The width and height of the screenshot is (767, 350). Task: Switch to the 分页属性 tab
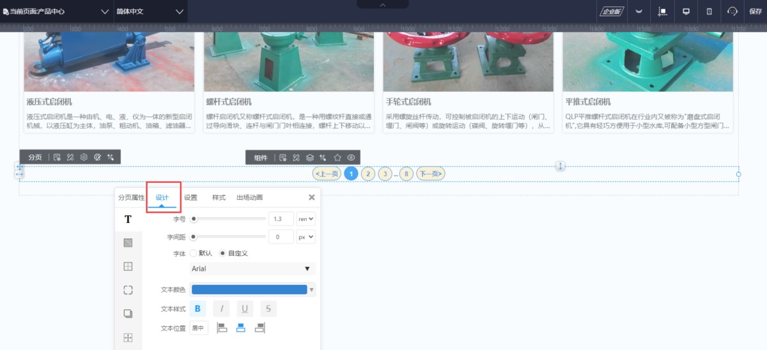(x=131, y=197)
